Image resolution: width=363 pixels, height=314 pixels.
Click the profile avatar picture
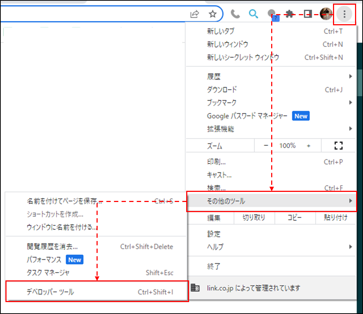pos(326,14)
